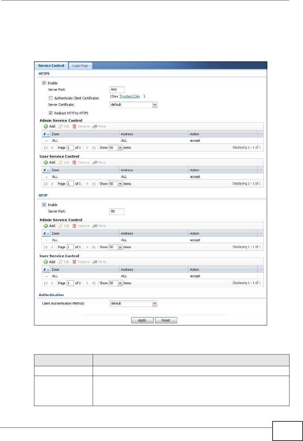Edit entry in HTTP User Service Control
Image resolution: width=303 pixels, height=441 pixels.
[64, 262]
